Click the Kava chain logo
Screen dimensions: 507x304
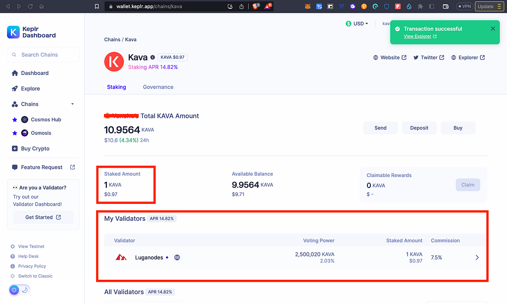click(114, 61)
